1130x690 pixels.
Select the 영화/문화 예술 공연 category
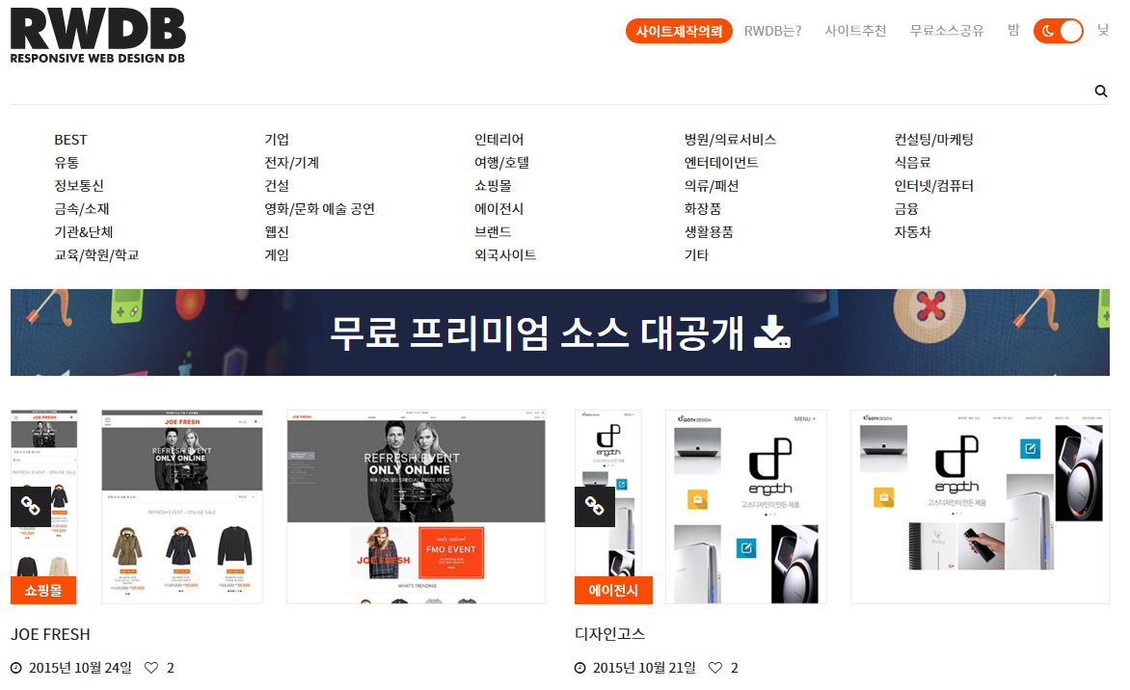[320, 209]
